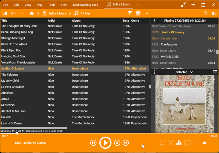219x153 pixels.
Task: Switch to mini player mode icon
Action: (183, 5)
